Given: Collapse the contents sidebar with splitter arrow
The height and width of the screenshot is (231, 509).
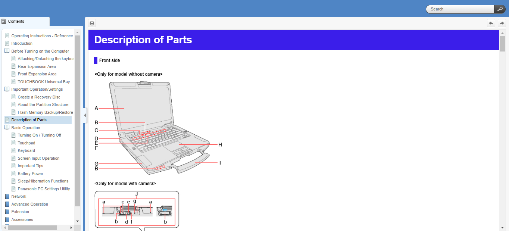Looking at the screenshot, I should pyautogui.click(x=84, y=115).
